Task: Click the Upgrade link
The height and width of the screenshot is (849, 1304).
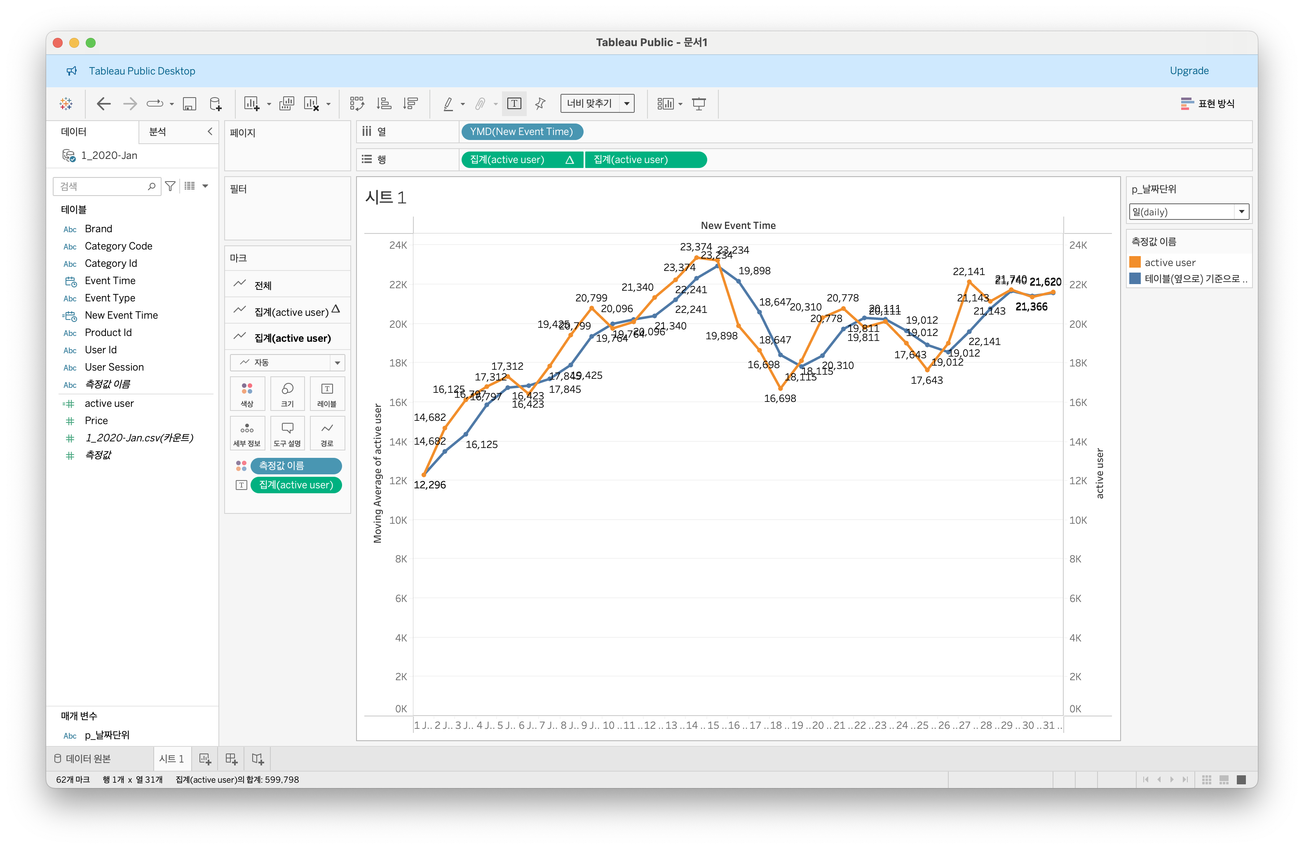Action: tap(1189, 71)
